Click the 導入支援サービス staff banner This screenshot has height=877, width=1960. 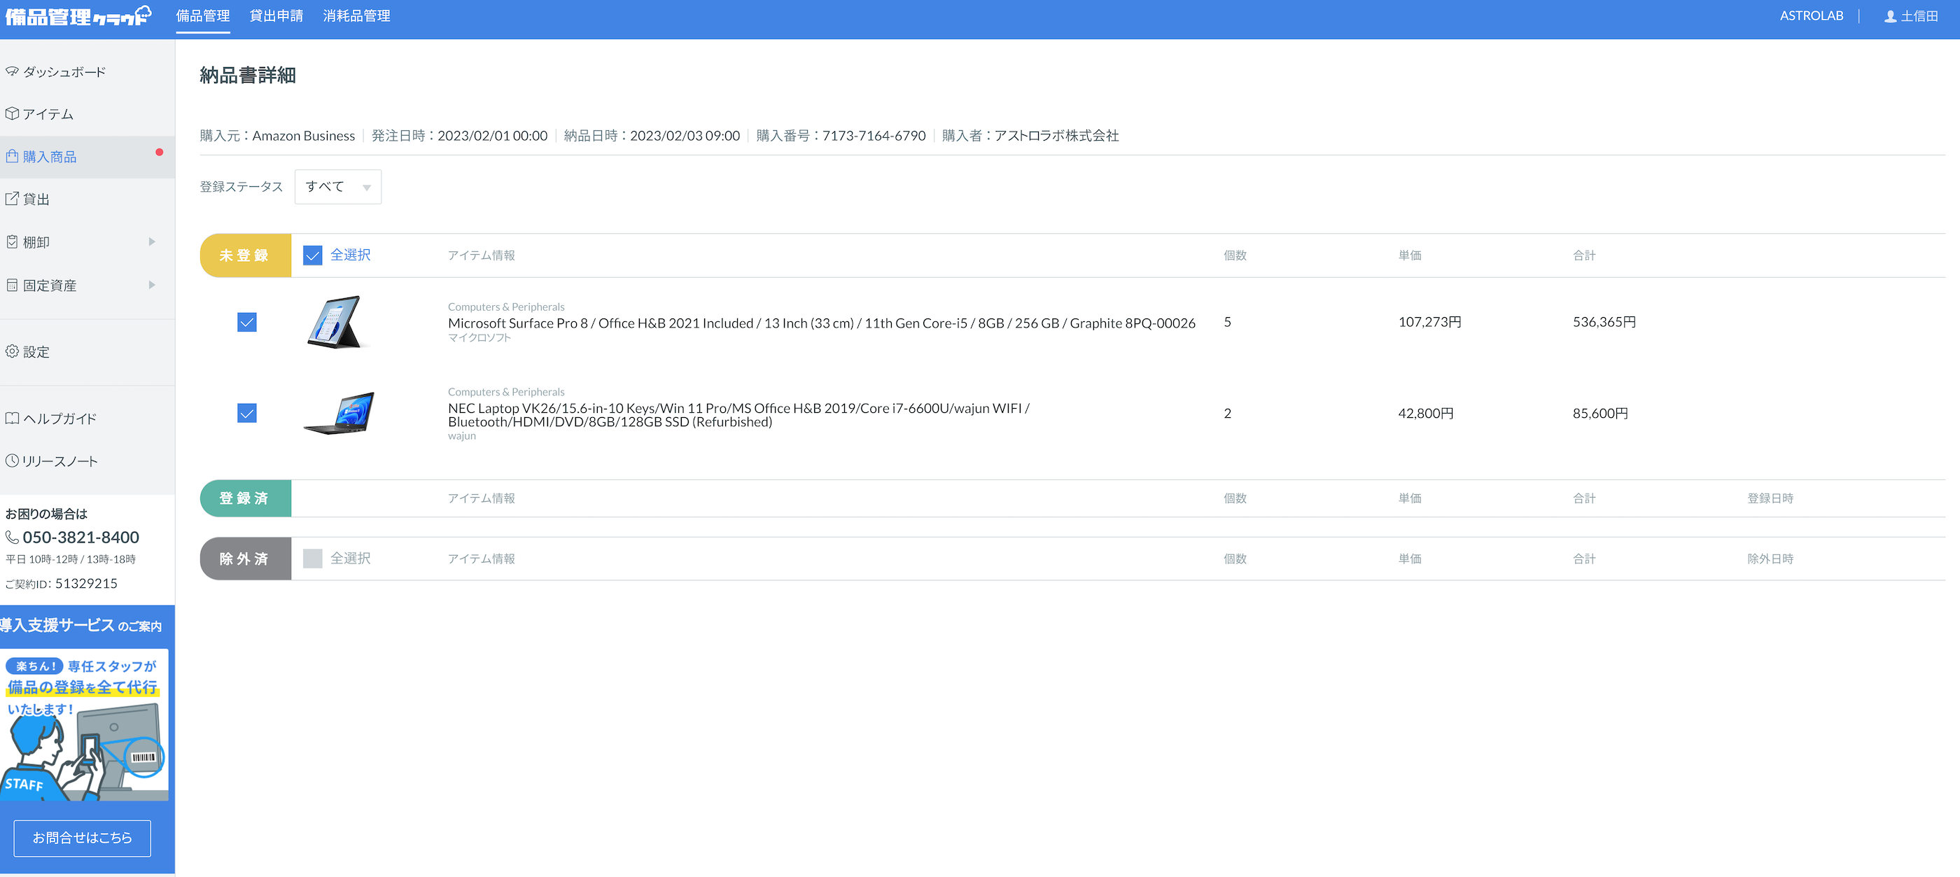(84, 722)
